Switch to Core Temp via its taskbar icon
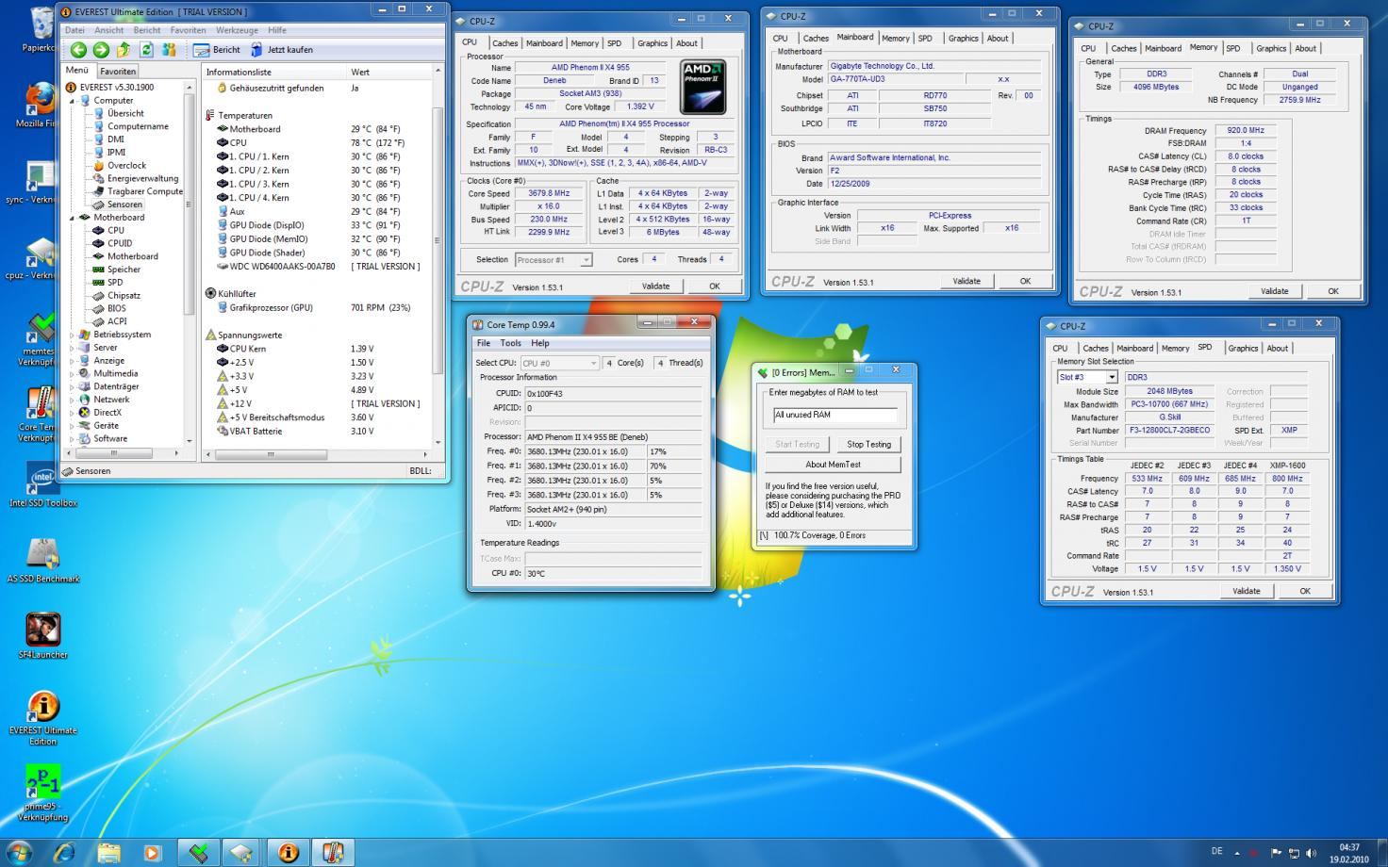 point(333,853)
